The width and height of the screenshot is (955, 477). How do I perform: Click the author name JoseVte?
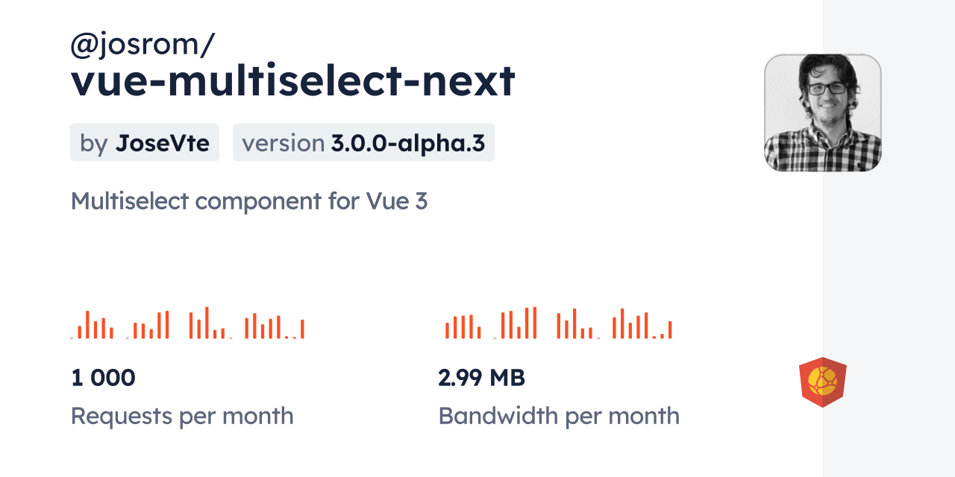pyautogui.click(x=163, y=143)
